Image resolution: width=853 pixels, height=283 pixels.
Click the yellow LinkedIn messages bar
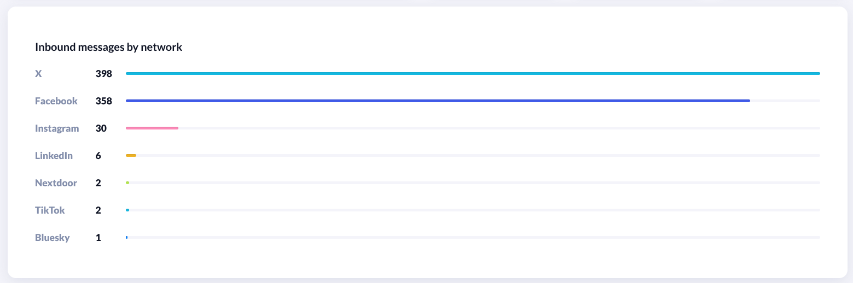[131, 155]
